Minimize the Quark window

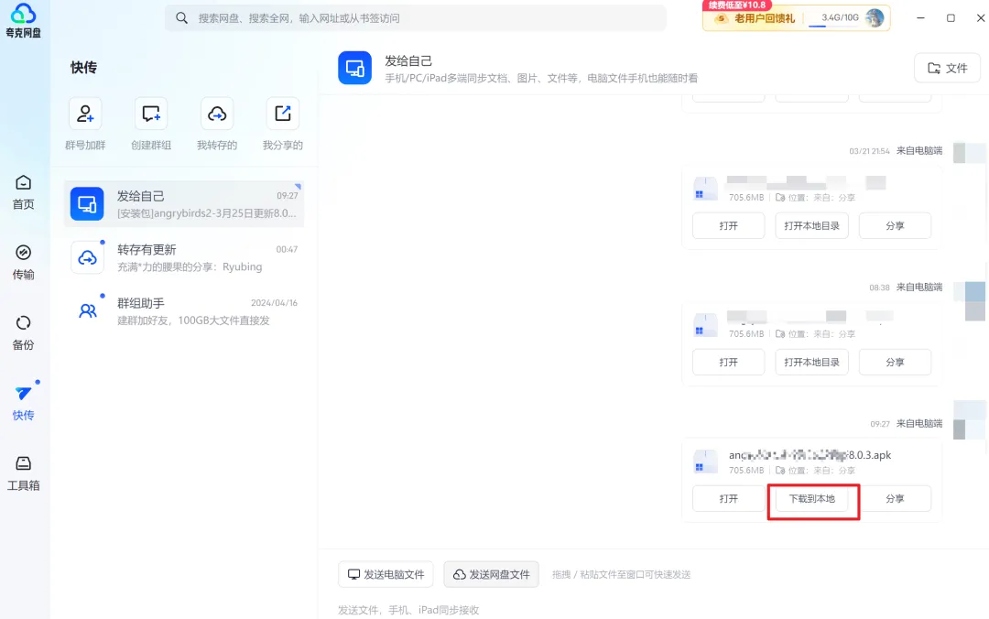click(920, 17)
